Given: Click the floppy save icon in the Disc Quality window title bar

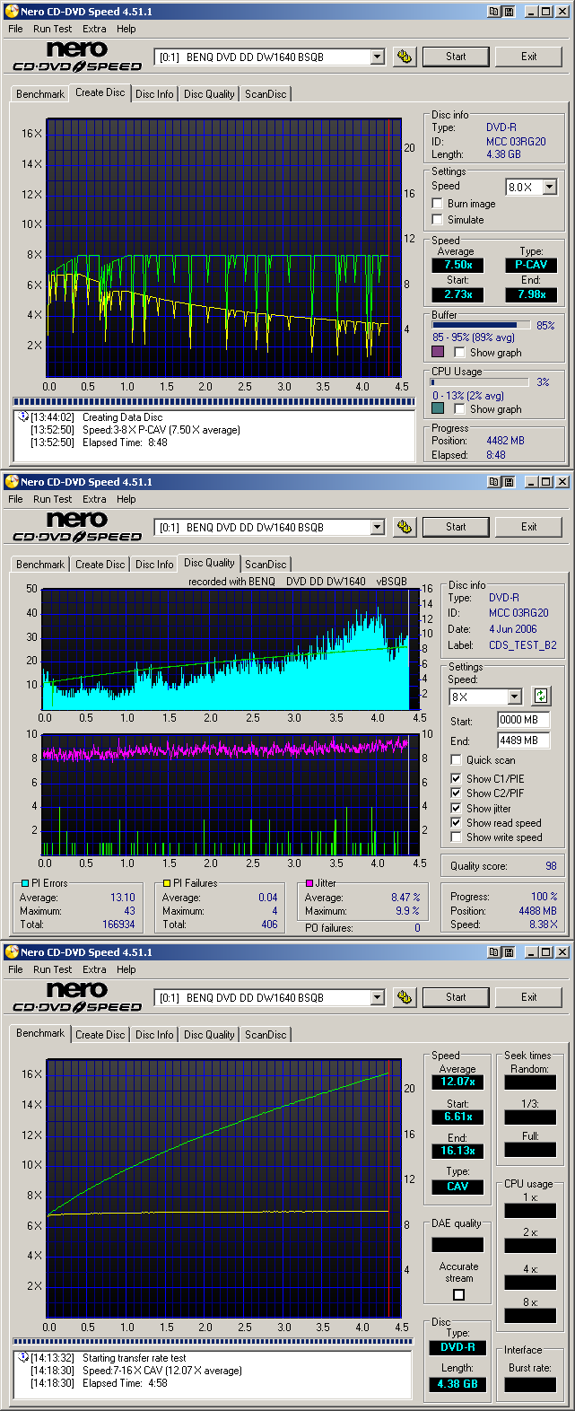Looking at the screenshot, I should [508, 482].
